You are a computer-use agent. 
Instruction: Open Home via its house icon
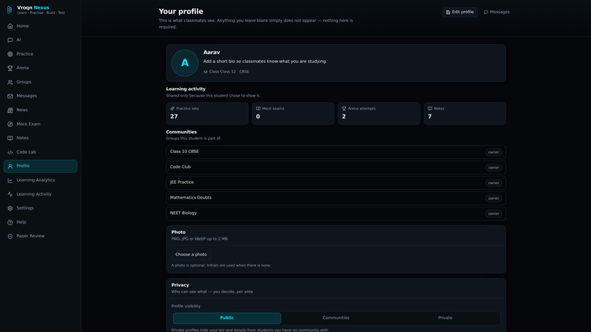10,26
